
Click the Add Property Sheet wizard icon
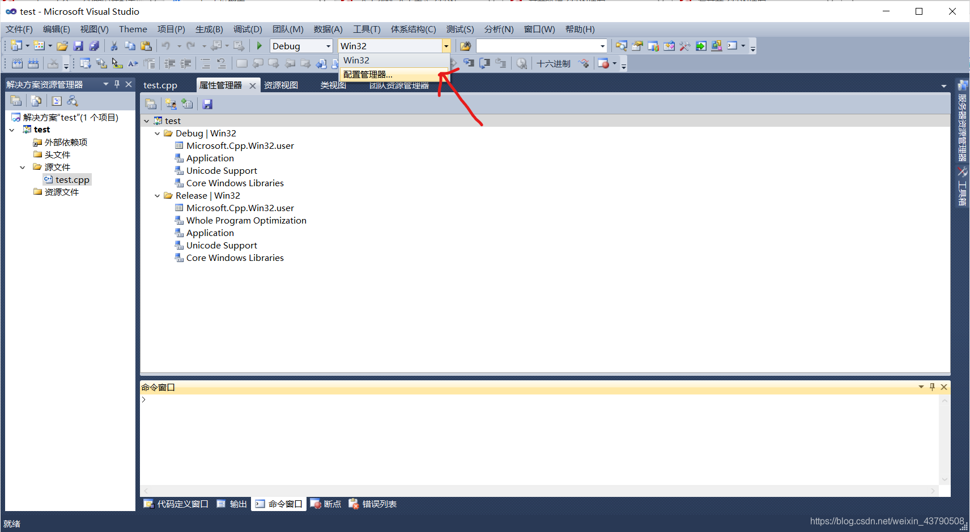click(x=171, y=104)
